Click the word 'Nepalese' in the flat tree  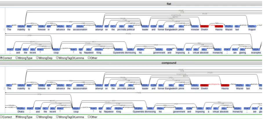pos(88,53)
